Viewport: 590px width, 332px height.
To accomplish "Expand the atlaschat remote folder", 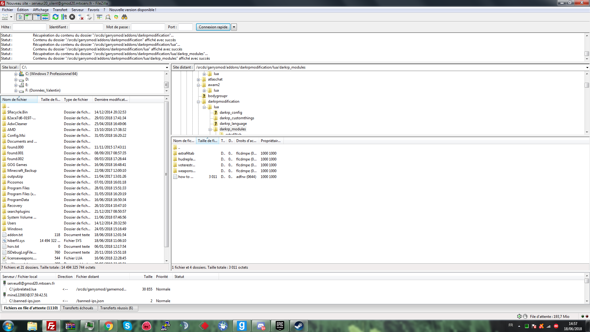I will [x=198, y=80].
